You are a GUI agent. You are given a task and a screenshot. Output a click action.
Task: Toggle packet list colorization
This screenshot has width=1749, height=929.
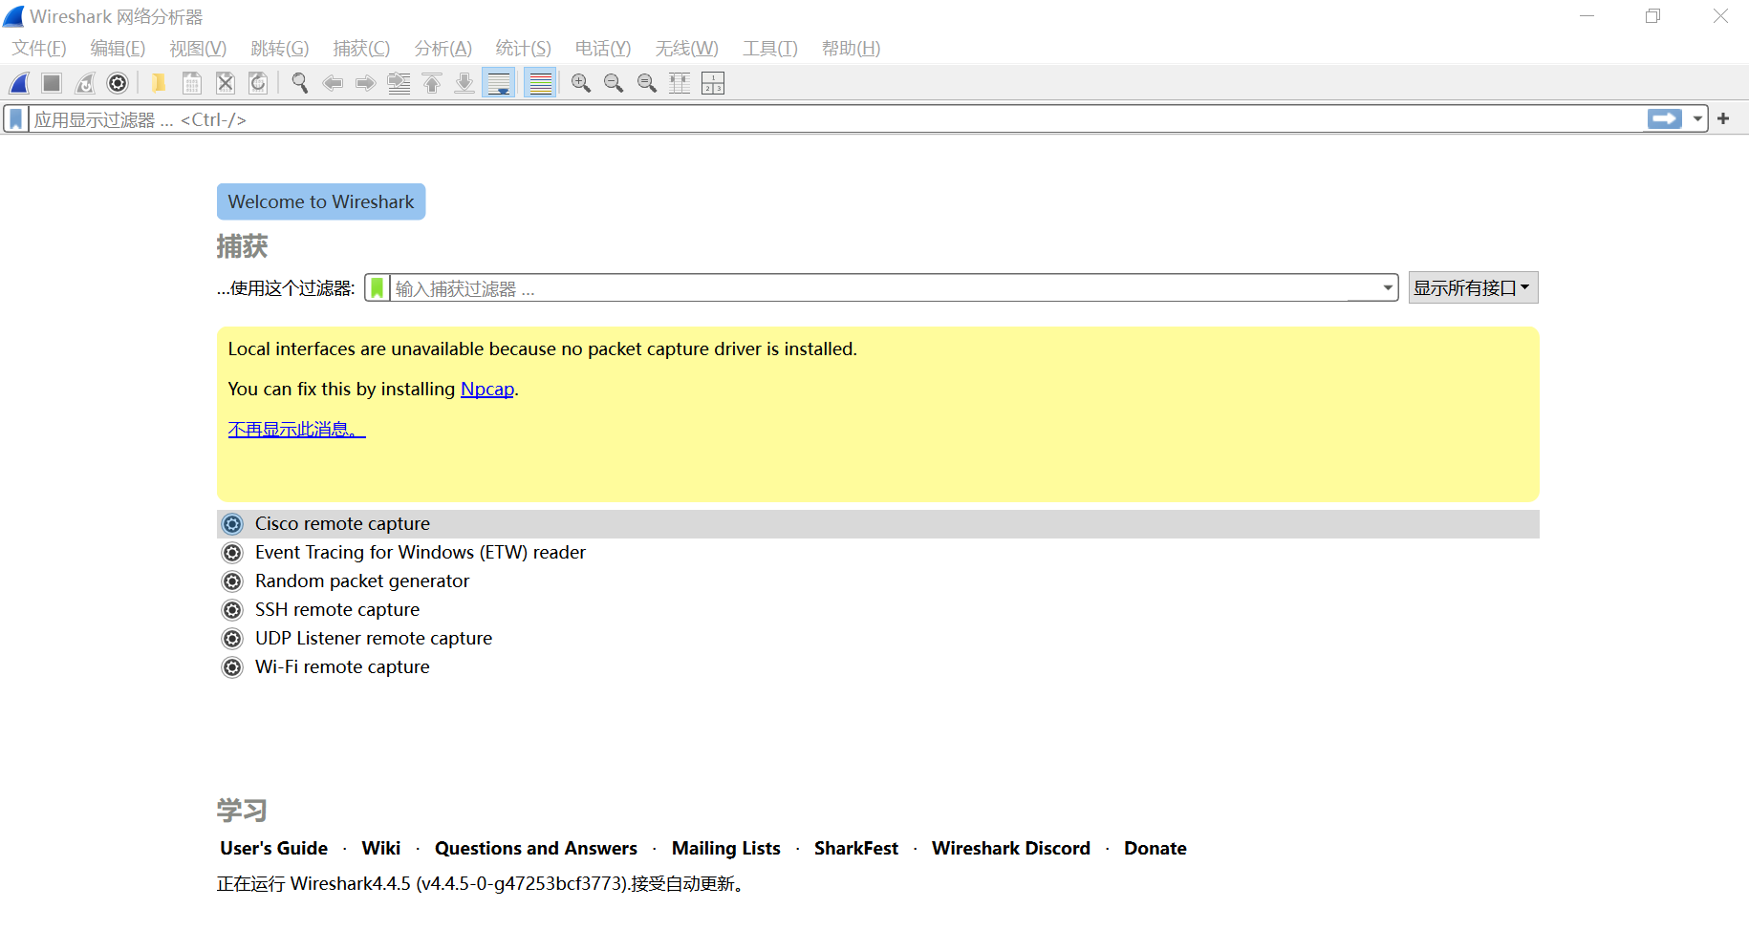541,83
